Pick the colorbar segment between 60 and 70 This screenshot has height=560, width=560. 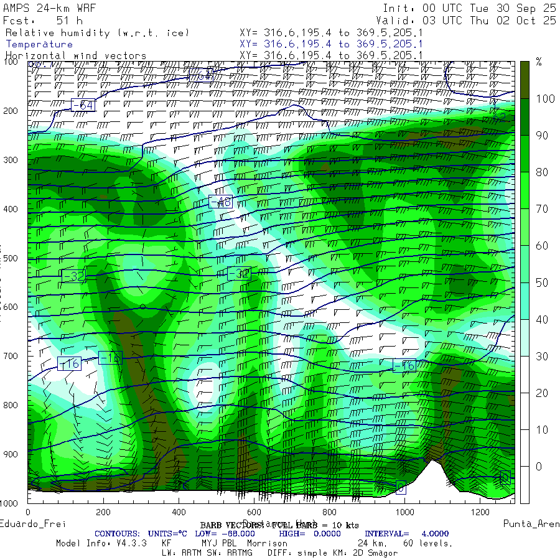525,227
